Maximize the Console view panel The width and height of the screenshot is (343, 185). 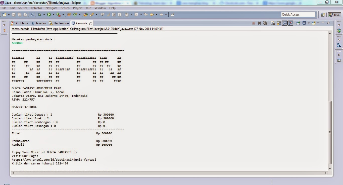[328, 23]
